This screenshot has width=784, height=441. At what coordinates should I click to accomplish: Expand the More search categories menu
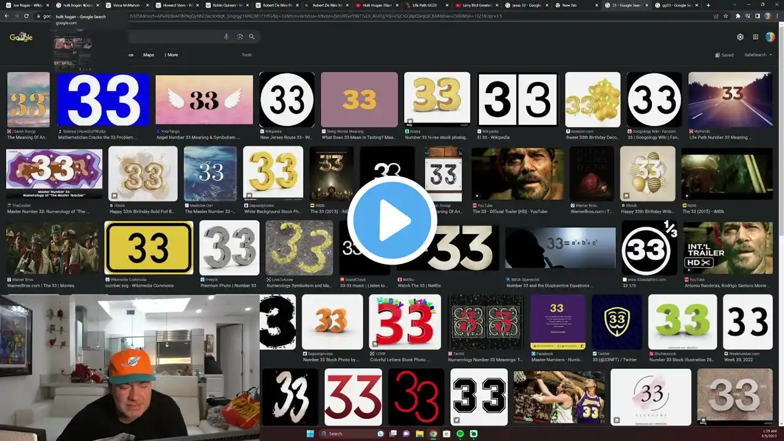[171, 55]
